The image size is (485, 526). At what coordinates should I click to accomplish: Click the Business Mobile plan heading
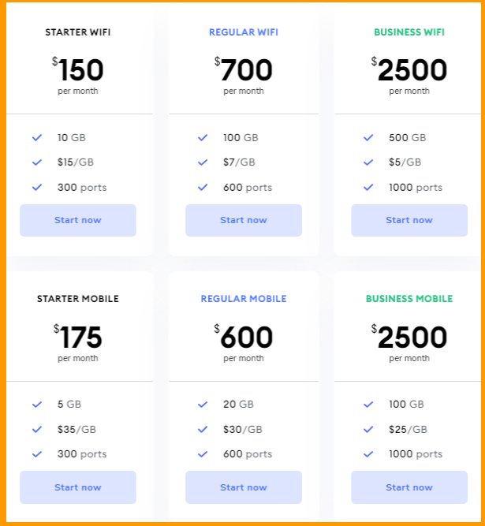coord(409,299)
